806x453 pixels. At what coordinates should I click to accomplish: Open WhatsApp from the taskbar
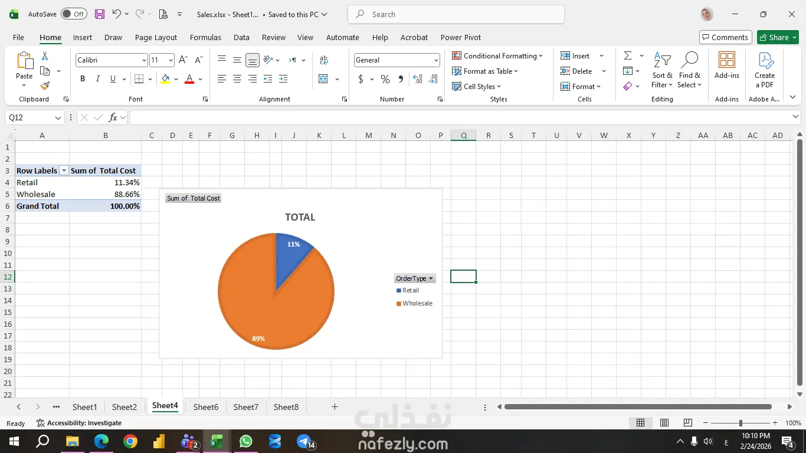pyautogui.click(x=246, y=441)
